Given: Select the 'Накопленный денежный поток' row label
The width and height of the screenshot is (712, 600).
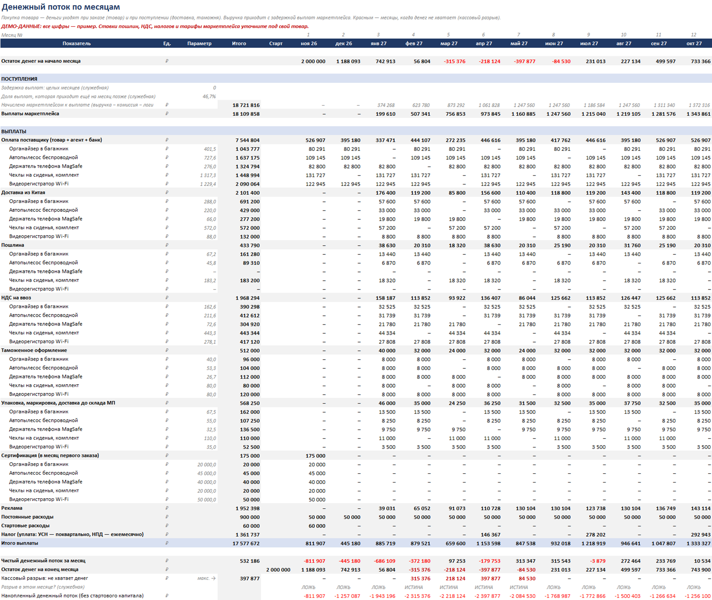Looking at the screenshot, I should (x=72, y=596).
